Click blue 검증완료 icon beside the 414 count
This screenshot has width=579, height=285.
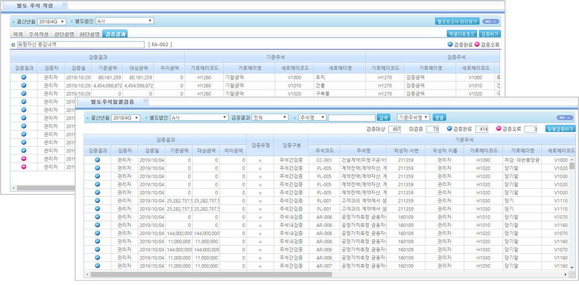[449, 129]
